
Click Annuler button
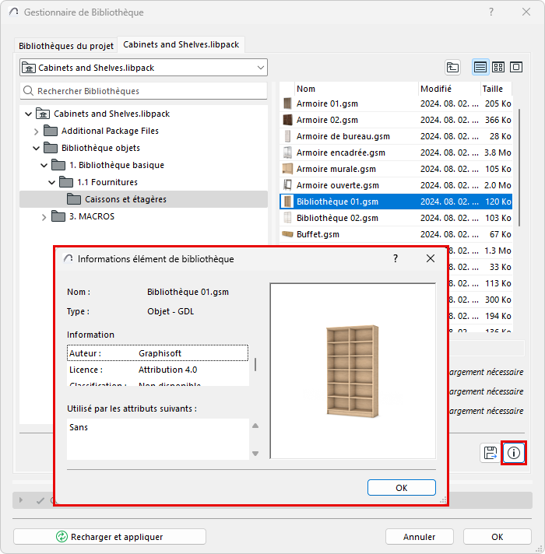click(x=419, y=537)
